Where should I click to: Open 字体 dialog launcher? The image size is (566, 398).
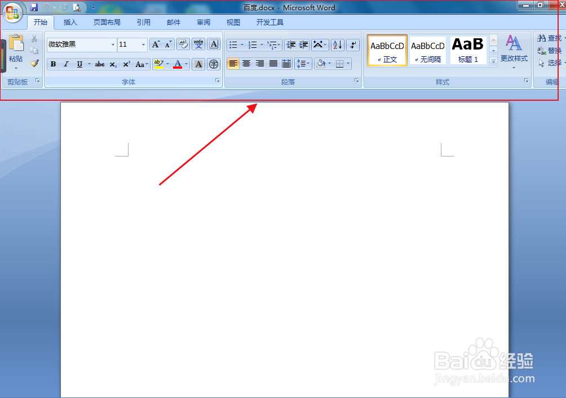pyautogui.click(x=217, y=81)
